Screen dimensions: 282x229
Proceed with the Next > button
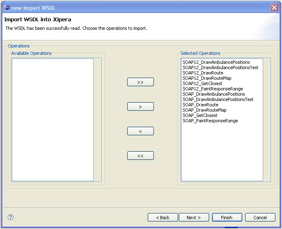coord(194,218)
